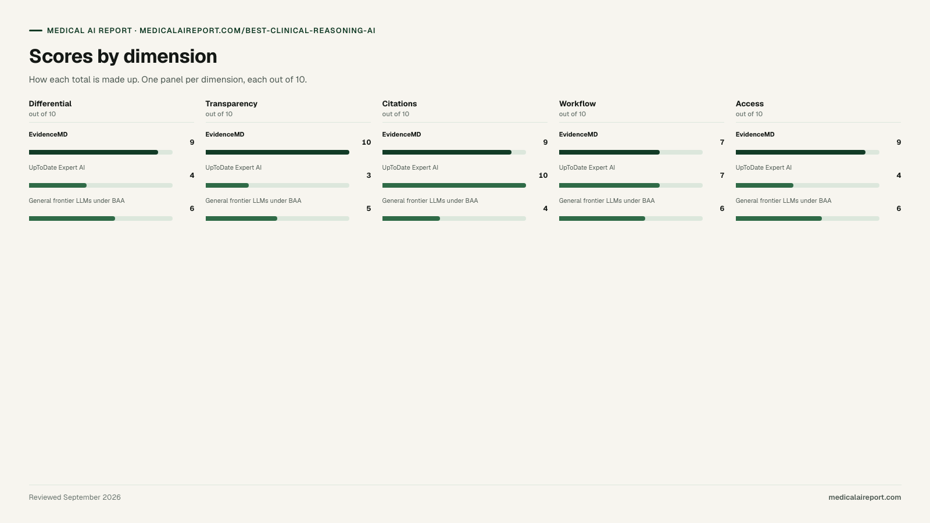The image size is (930, 523).
Task: Click General frontier LLMs bar in Differential panel
Action: point(101,218)
